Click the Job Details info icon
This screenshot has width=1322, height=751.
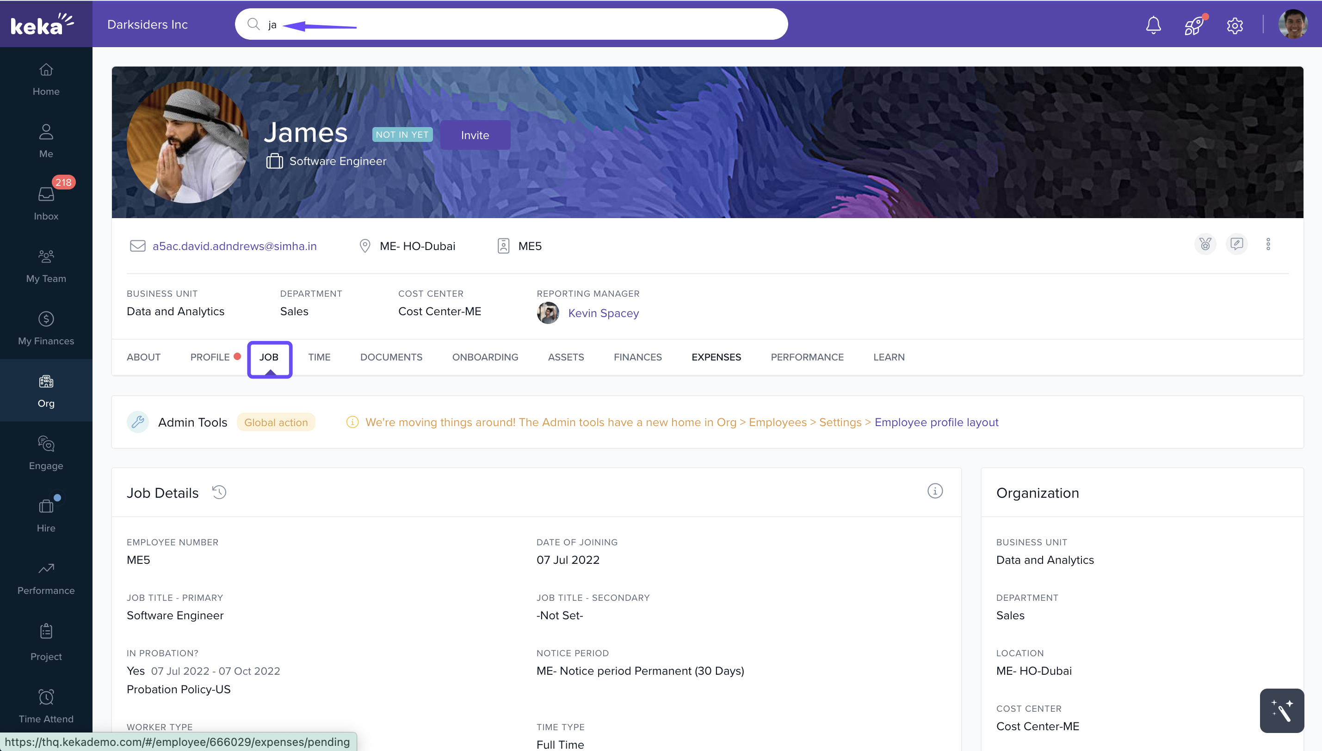pos(934,491)
